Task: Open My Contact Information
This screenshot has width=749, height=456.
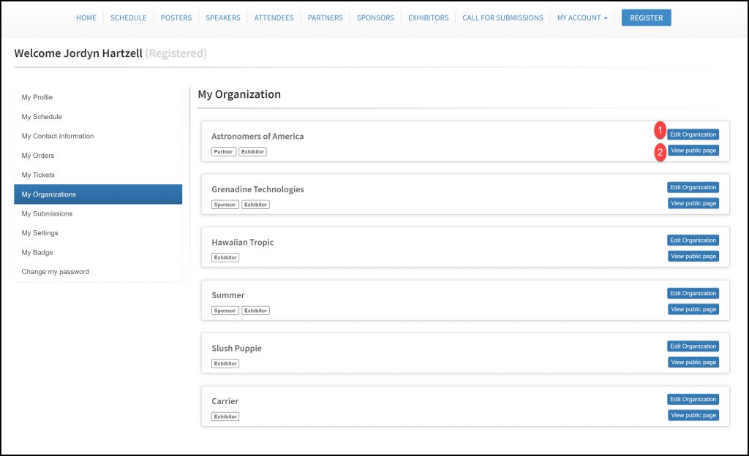Action: pyautogui.click(x=98, y=136)
